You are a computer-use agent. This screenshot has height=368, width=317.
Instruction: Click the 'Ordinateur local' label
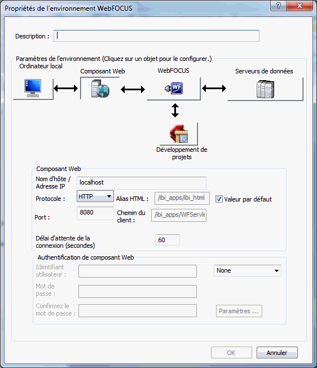coord(41,66)
